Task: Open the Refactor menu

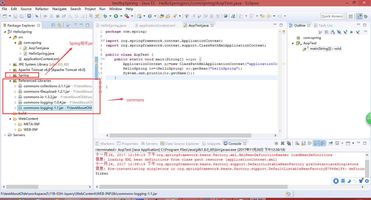Action: coord(42,9)
